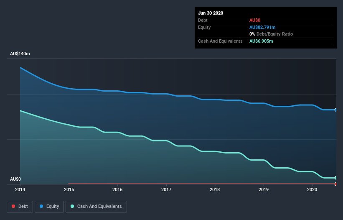343x220 pixels.
Task: Click the 0% Debt/Equity Ratio text
Action: (271, 34)
